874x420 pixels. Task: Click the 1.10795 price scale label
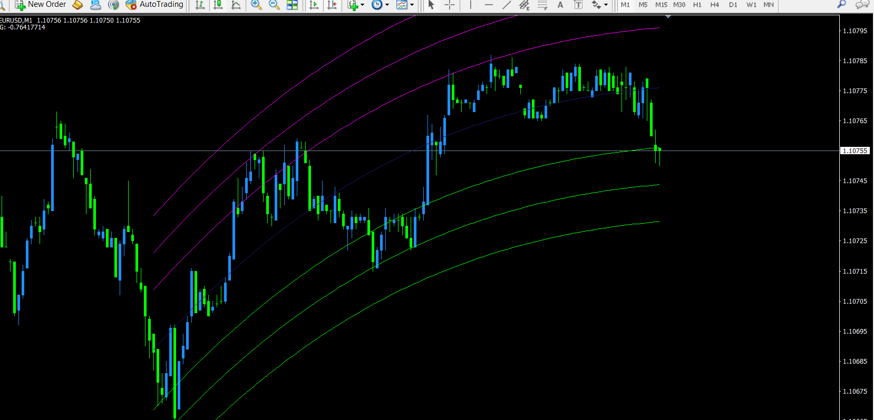coord(855,31)
